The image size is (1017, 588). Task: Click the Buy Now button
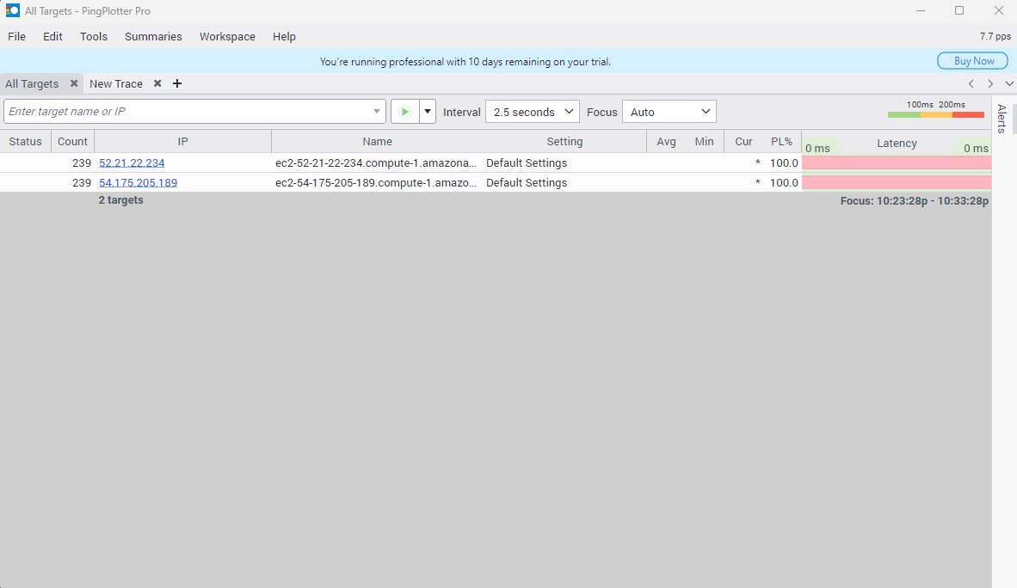(973, 61)
